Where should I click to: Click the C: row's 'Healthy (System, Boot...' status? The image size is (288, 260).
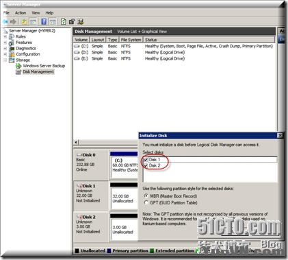[209, 46]
